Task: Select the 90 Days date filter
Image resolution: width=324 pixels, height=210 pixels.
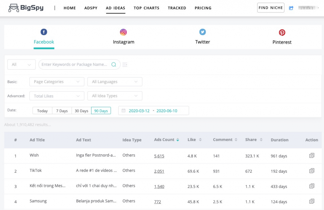Action: point(101,111)
